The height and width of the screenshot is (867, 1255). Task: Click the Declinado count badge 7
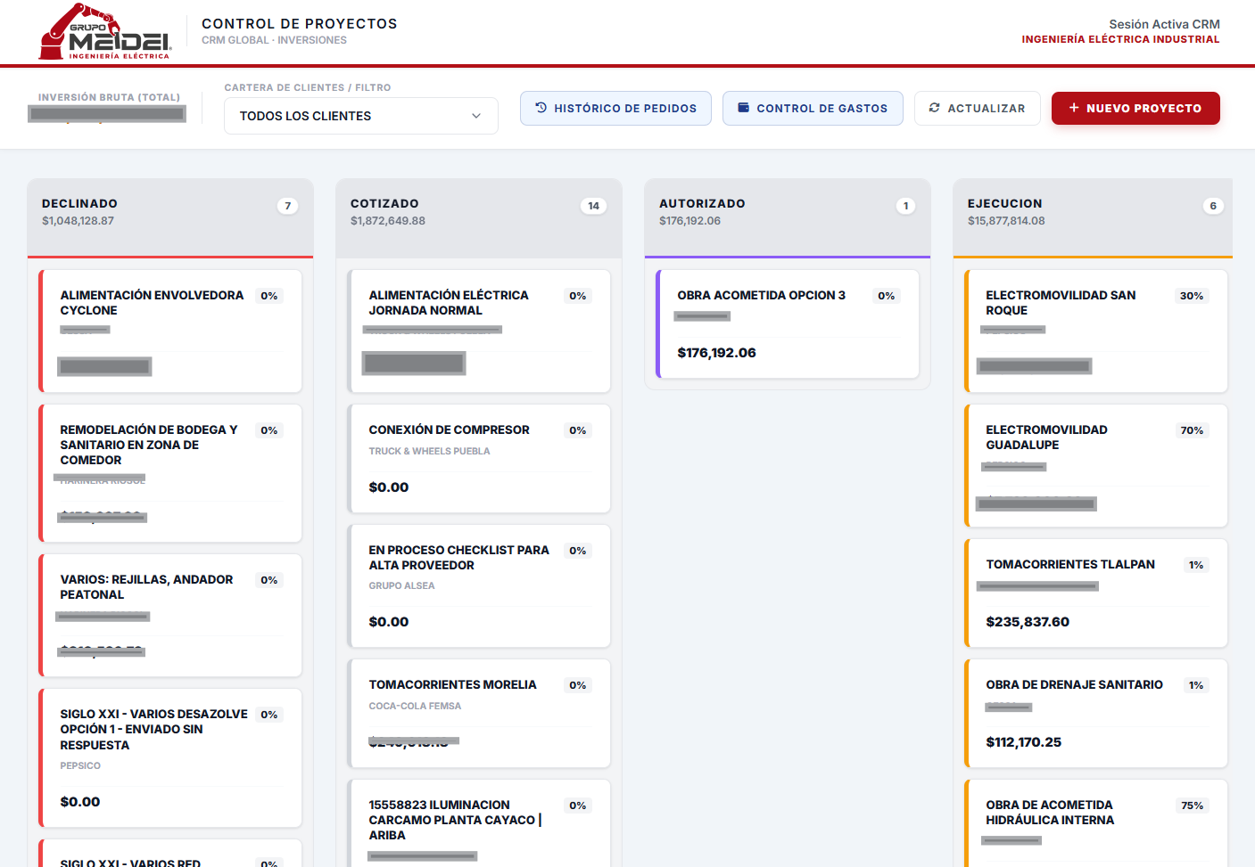point(287,206)
